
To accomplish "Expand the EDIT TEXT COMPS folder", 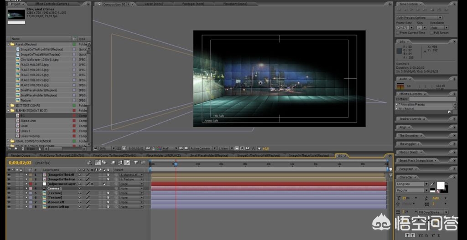I will coord(8,105).
